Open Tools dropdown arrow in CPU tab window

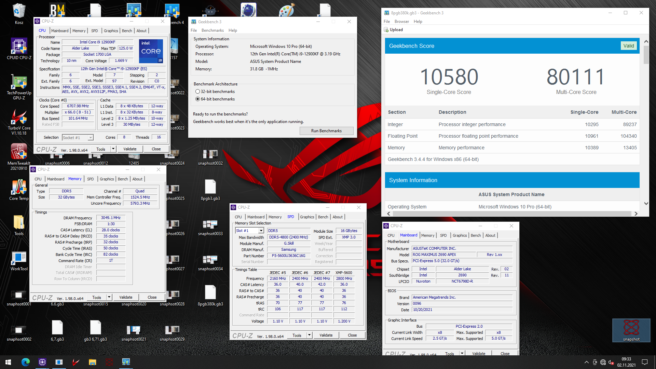coord(113,149)
